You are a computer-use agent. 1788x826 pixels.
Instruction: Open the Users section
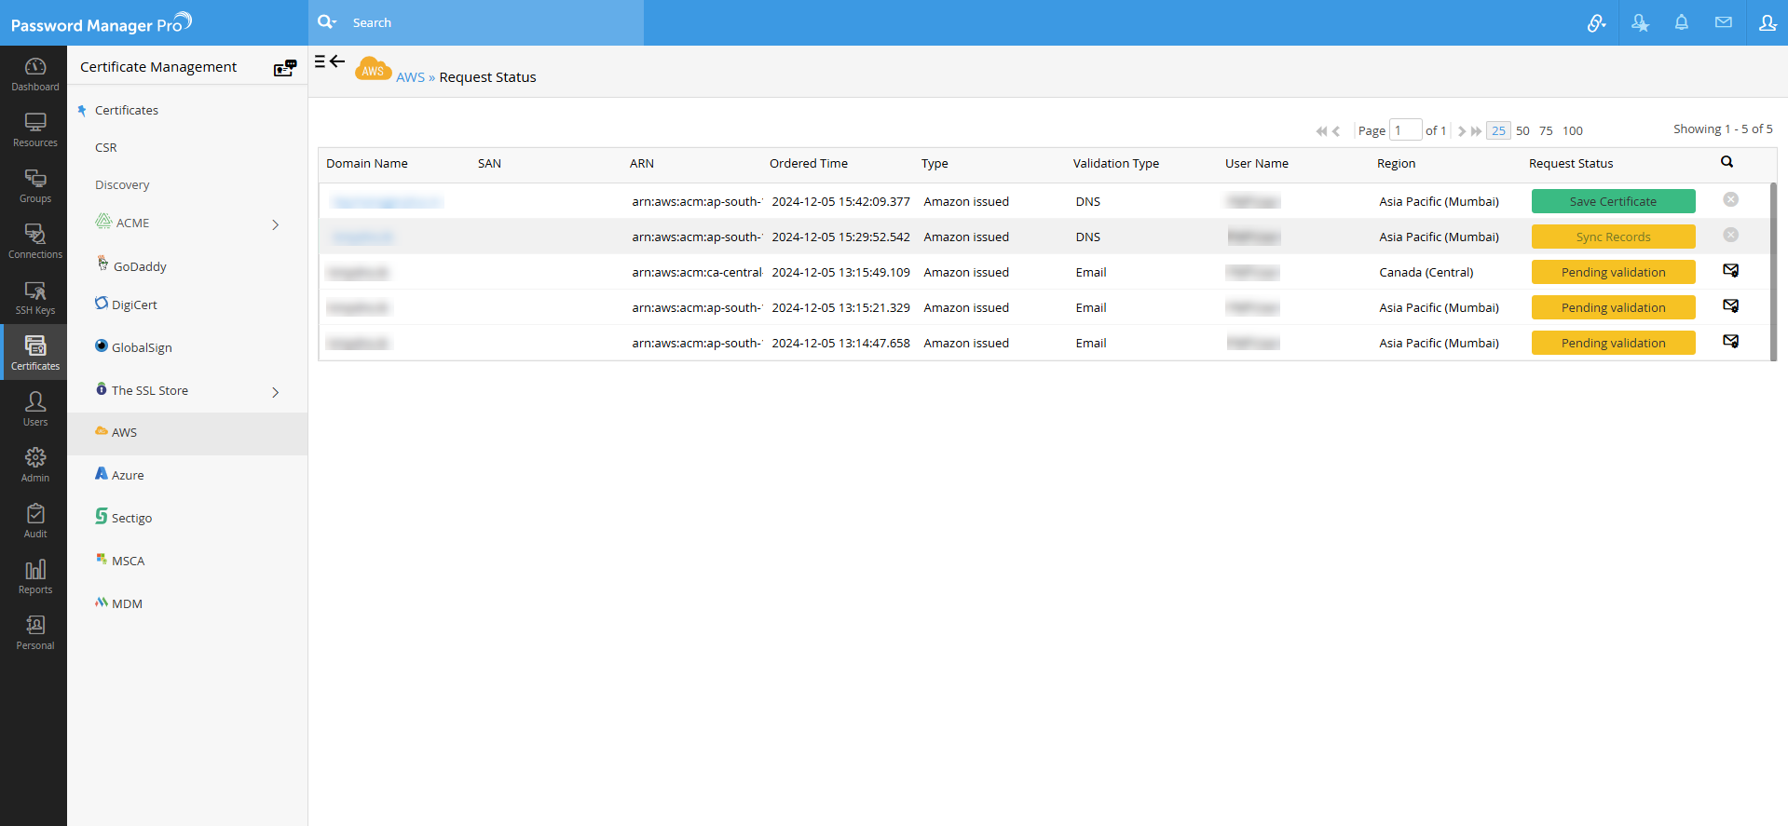coord(34,409)
